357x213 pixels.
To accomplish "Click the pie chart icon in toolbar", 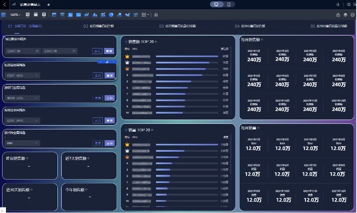I will pyautogui.click(x=111, y=15).
